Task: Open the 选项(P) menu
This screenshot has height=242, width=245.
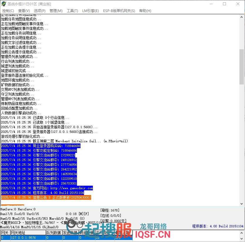Action: [x=40, y=11]
